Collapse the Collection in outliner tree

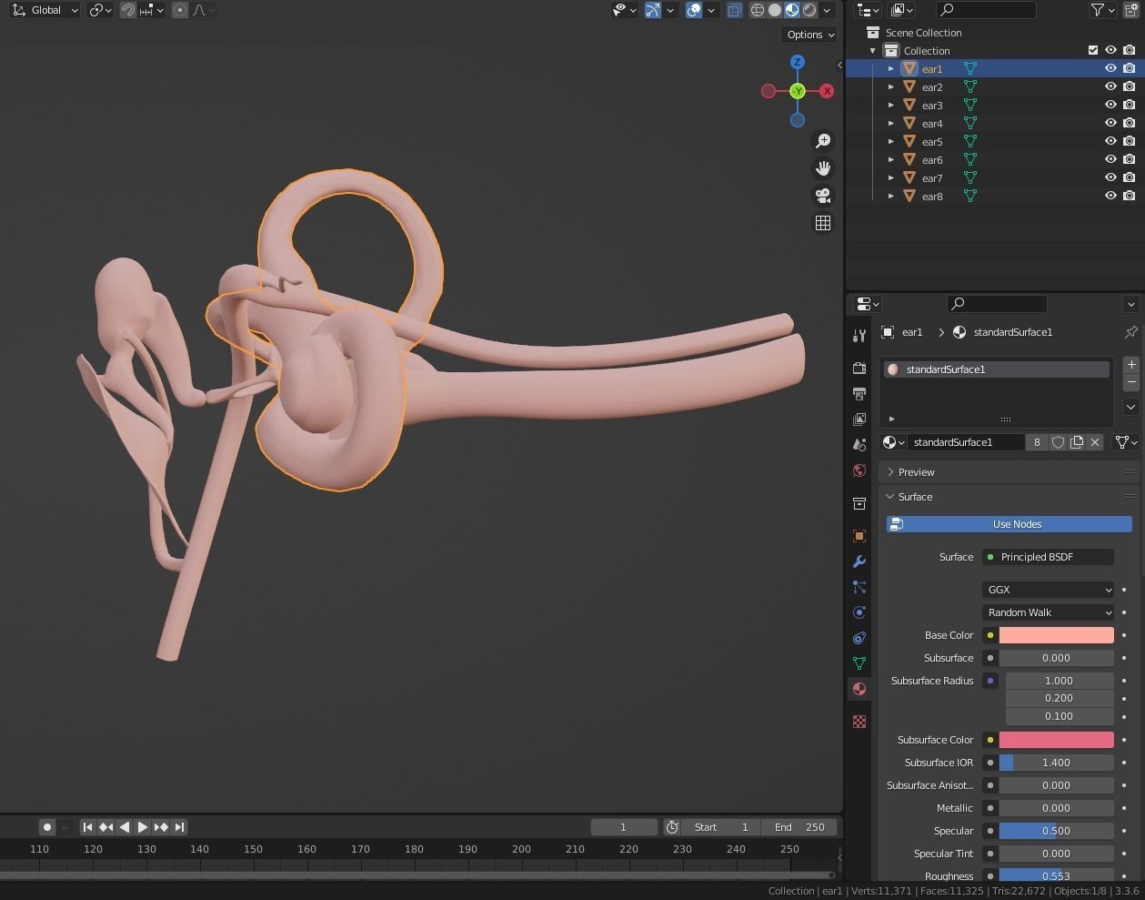tap(873, 50)
